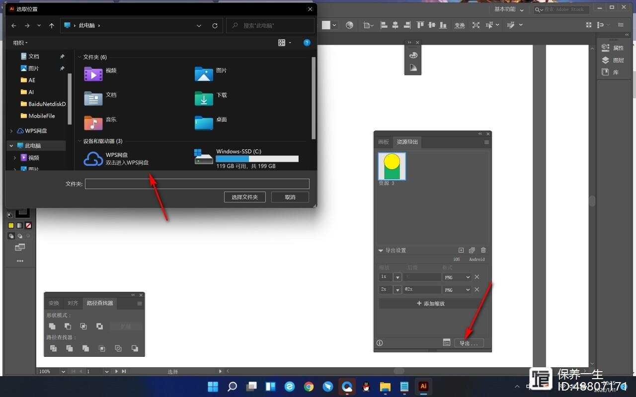Open the 组织 dropdown menu
The height and width of the screenshot is (397, 636).
point(20,43)
